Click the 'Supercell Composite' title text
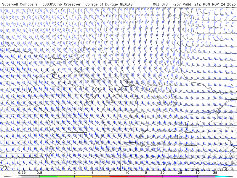The image size is (237, 178). 20,4
